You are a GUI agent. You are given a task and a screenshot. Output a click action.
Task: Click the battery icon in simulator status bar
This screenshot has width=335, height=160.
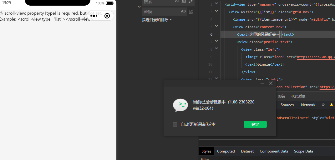(110, 3)
